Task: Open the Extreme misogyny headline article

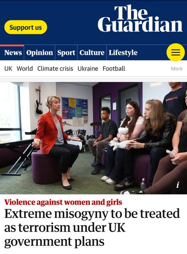Action: pos(92,227)
